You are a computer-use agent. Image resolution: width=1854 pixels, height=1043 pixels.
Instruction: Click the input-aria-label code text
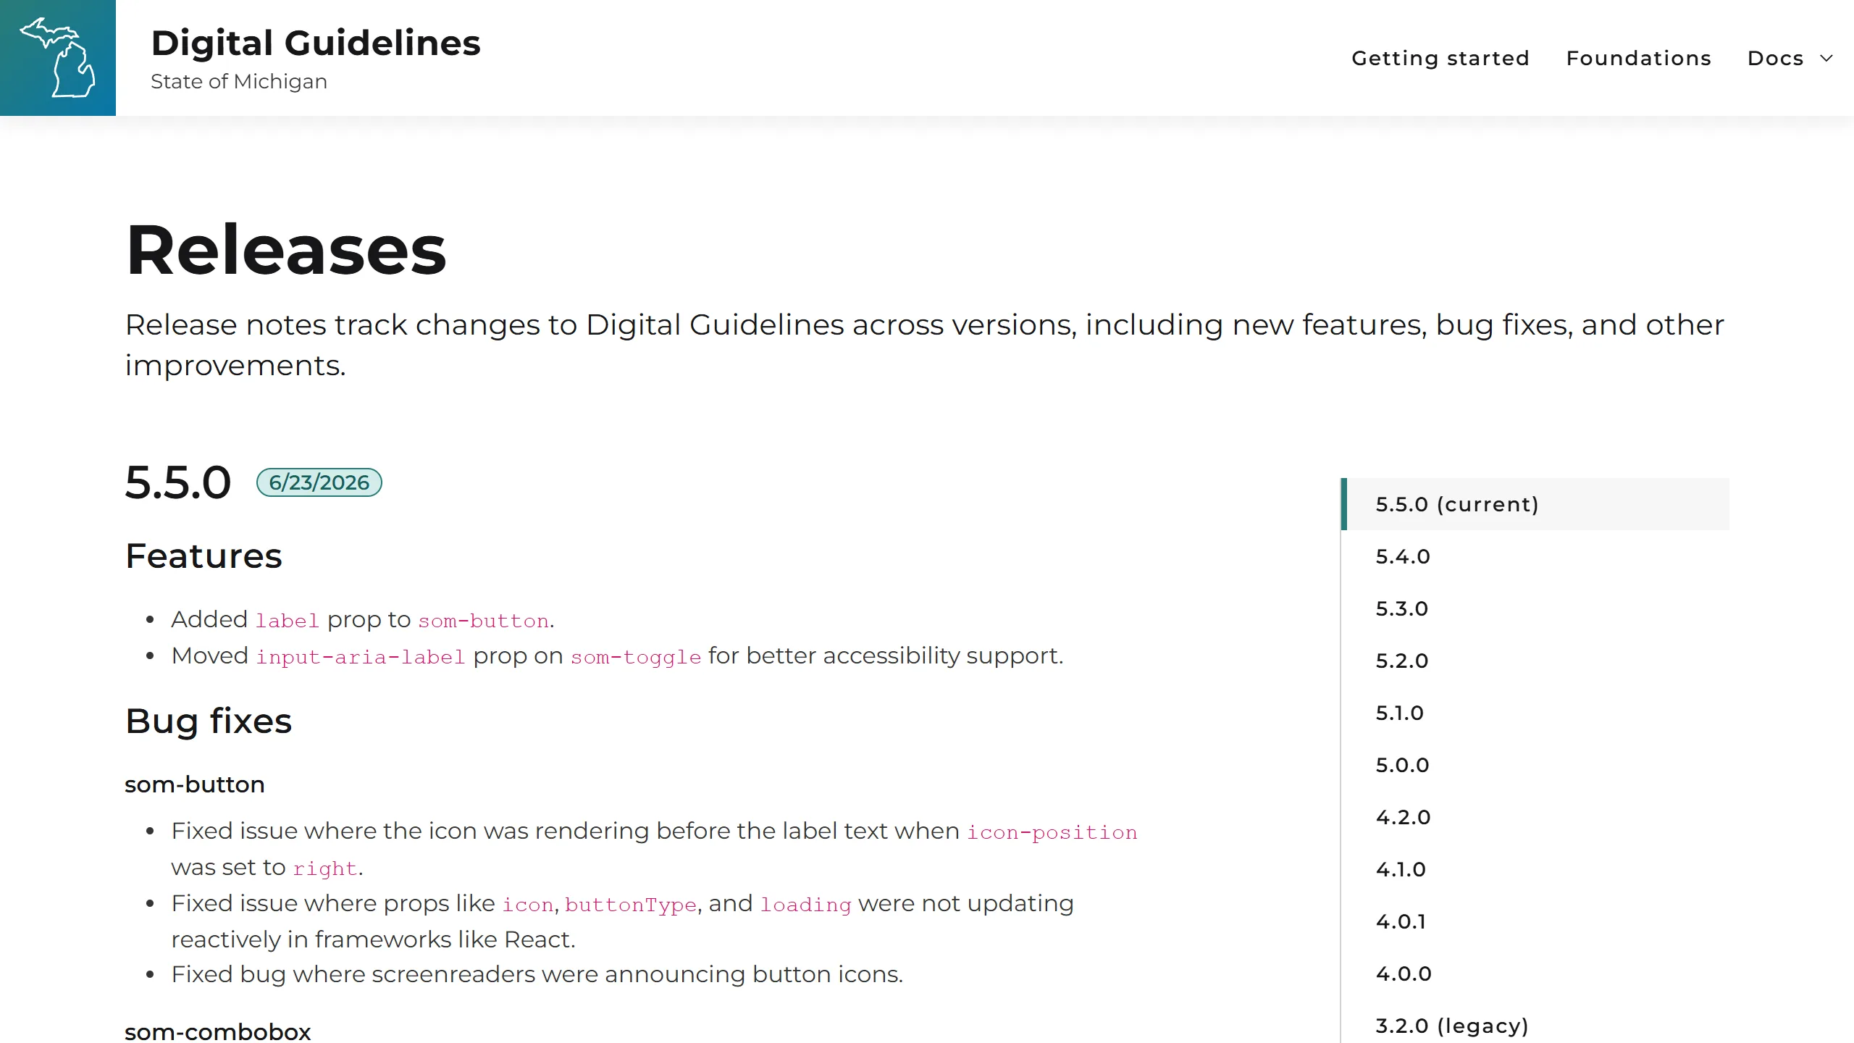pos(360,657)
